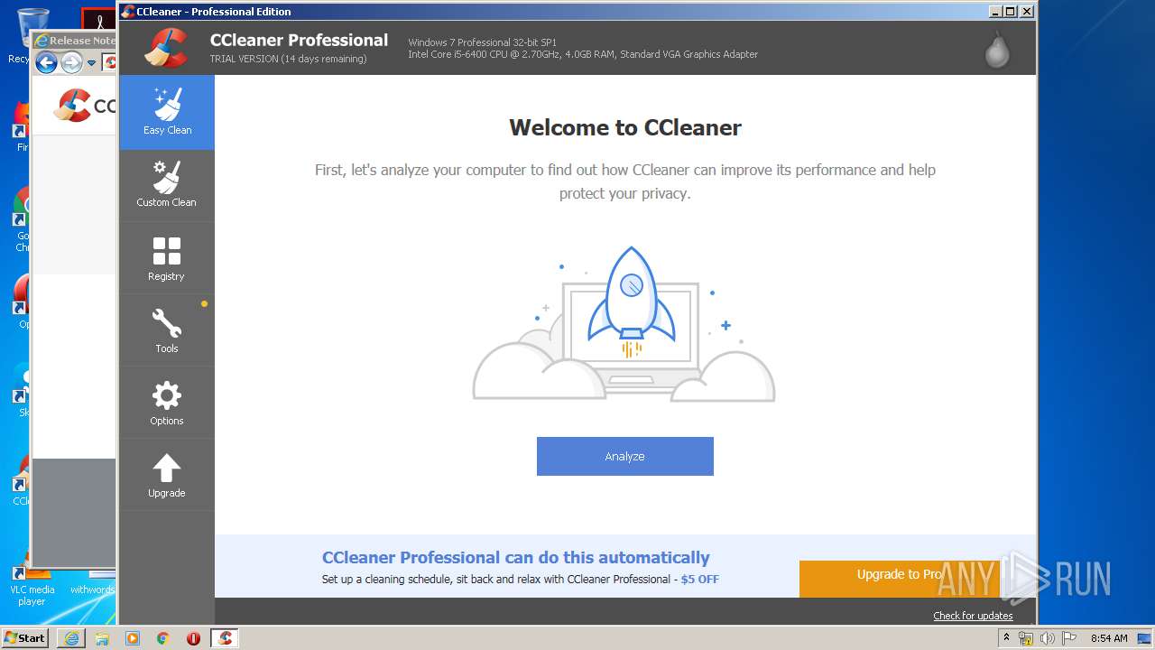Click the rocket illustration
Image resolution: width=1155 pixels, height=650 pixels.
coord(632,302)
